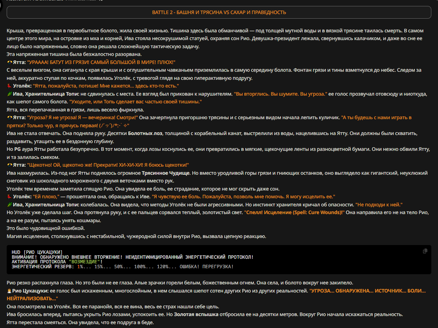This screenshot has height=328, width=438.
Task: Click the spell text "Спелл! Исцеление (Spell: Cure Wounds)!"
Action: (294, 212)
